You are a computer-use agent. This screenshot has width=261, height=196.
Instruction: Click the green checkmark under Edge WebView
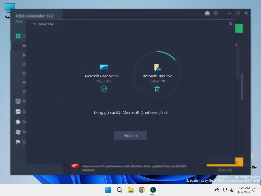pyautogui.click(x=104, y=89)
